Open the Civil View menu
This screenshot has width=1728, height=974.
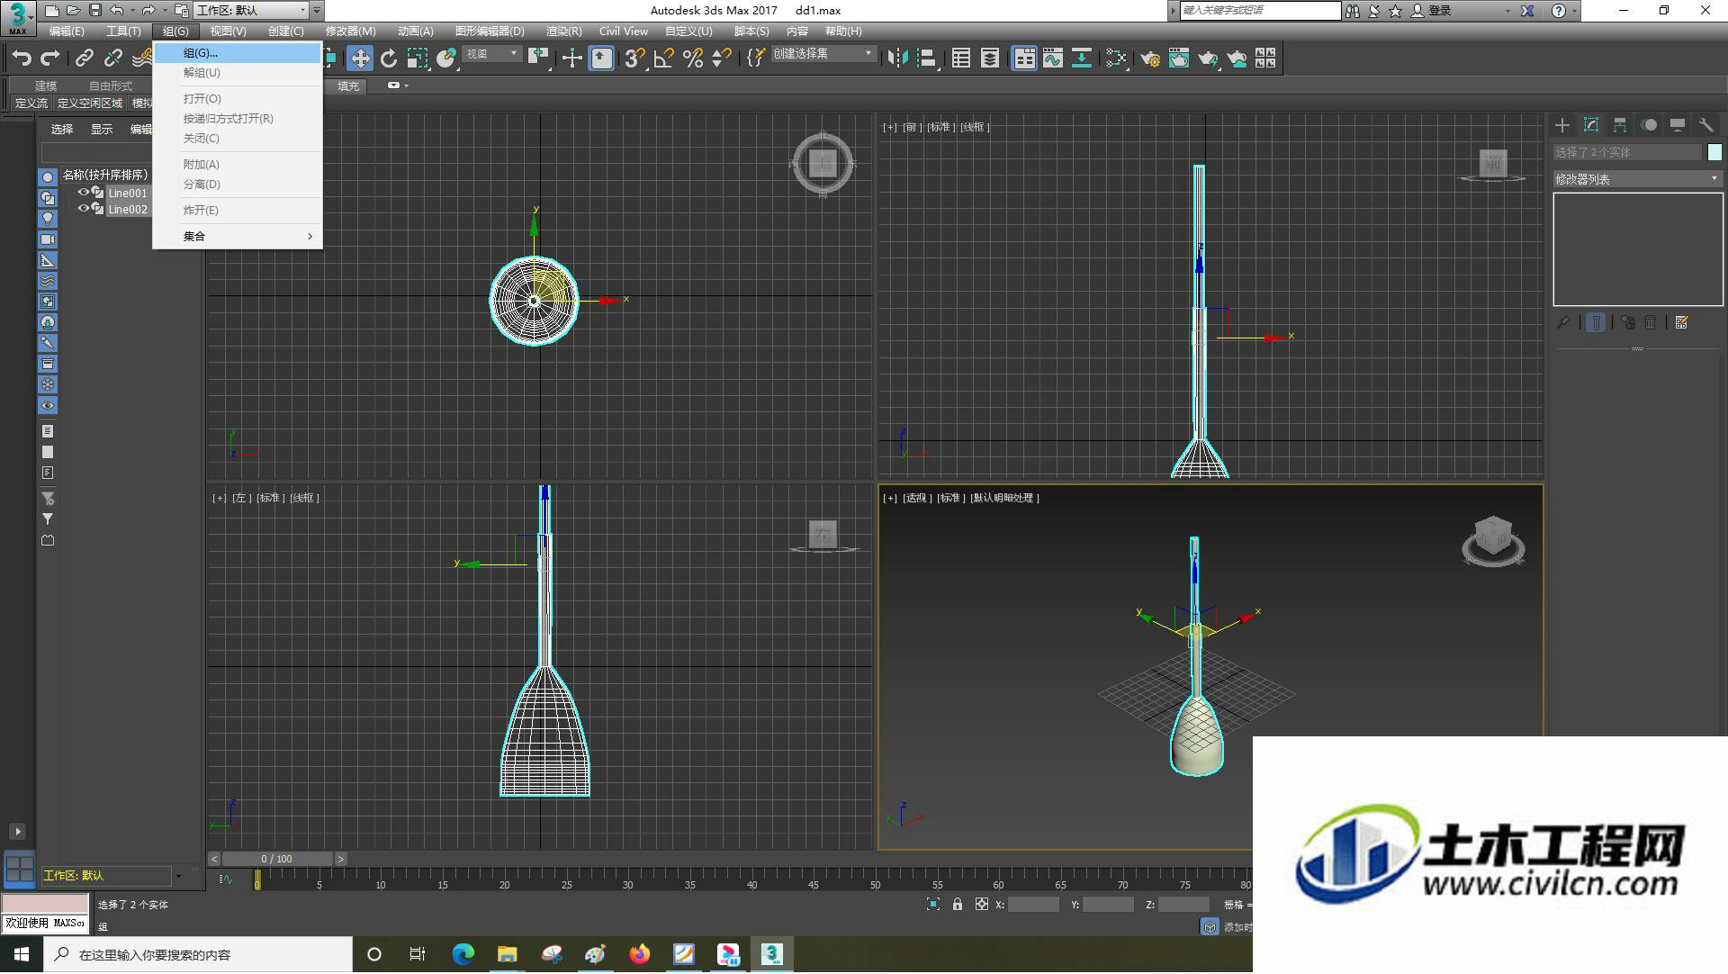tap(624, 31)
